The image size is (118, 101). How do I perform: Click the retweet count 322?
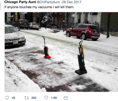(34, 98)
